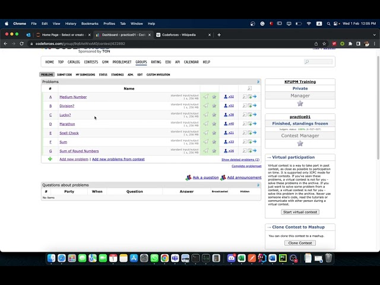Open Chrome extensions puzzle icon
This screenshot has height=285, width=380.
click(x=350, y=43)
